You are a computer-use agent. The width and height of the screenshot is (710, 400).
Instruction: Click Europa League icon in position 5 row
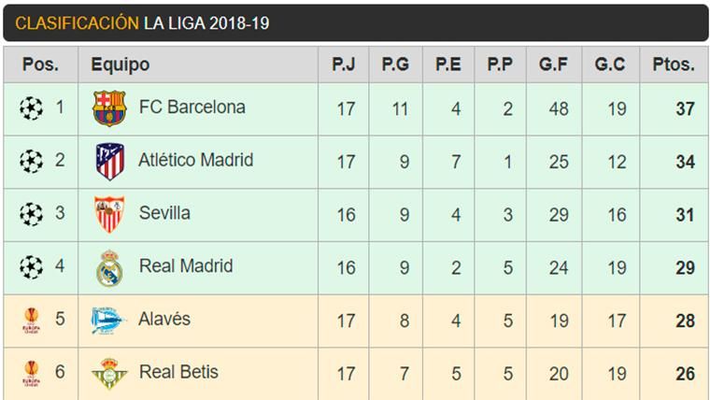click(31, 321)
